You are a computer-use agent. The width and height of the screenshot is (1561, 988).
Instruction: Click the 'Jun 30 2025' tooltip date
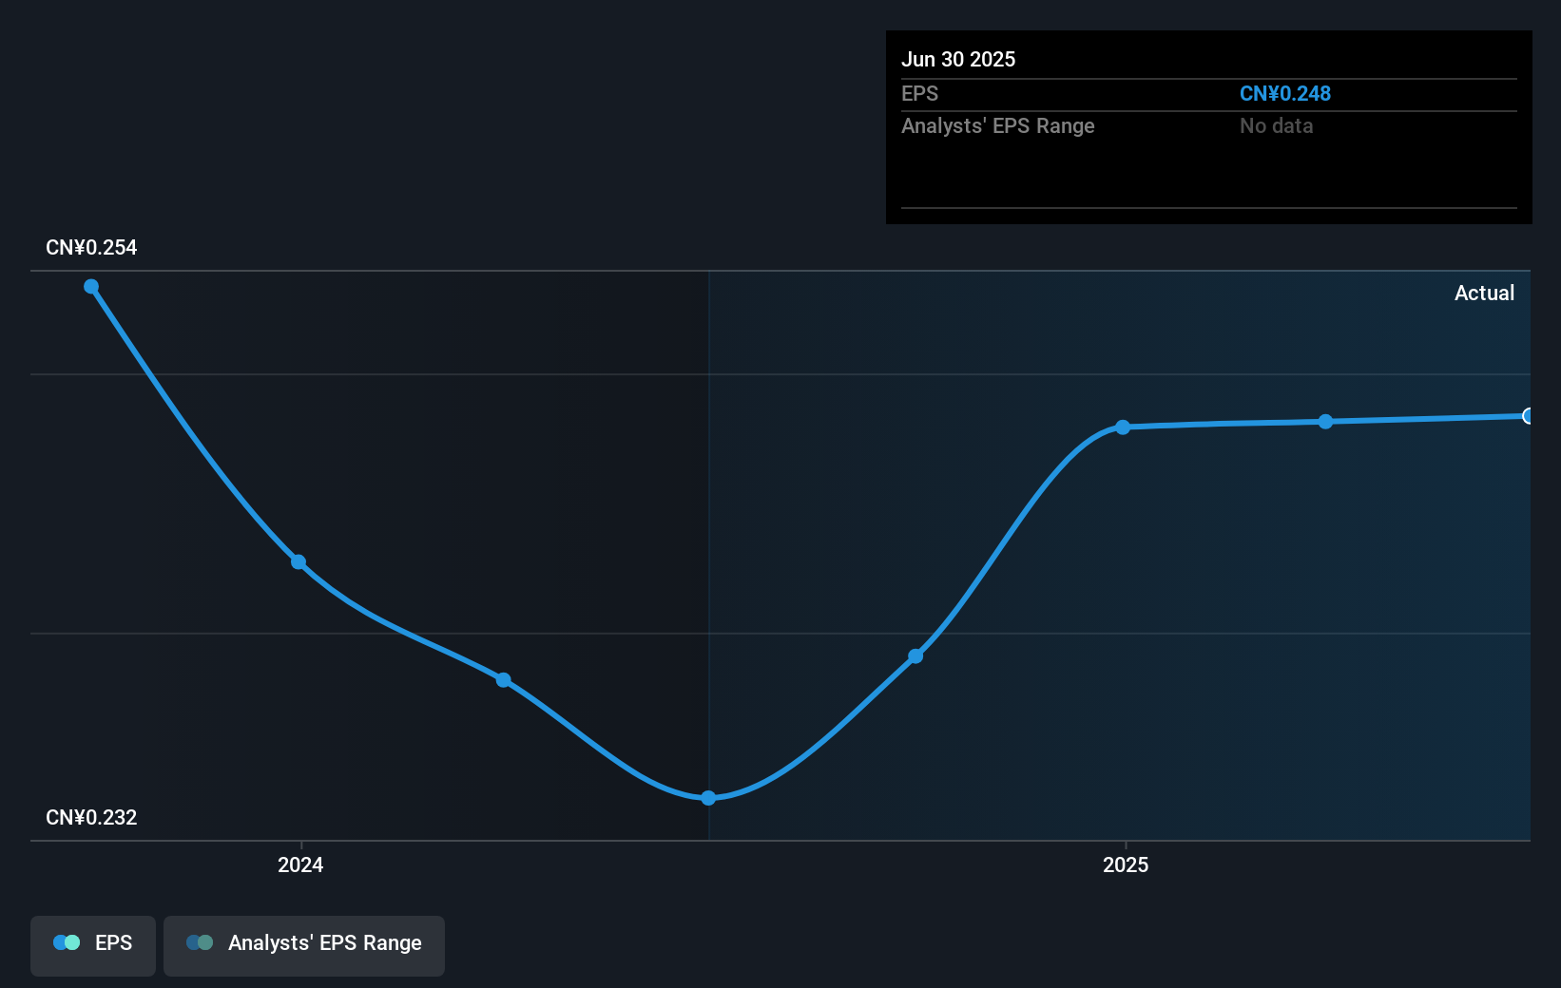coord(958,60)
